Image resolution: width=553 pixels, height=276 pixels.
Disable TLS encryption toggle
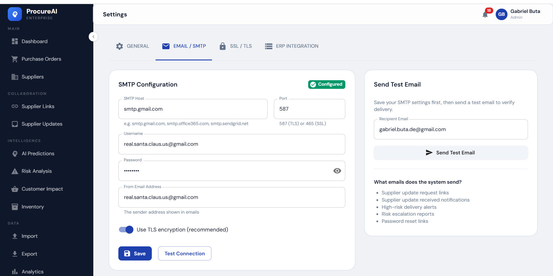pyautogui.click(x=126, y=229)
